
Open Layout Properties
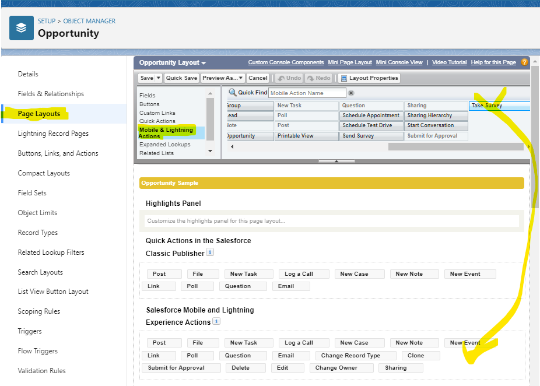pos(369,78)
